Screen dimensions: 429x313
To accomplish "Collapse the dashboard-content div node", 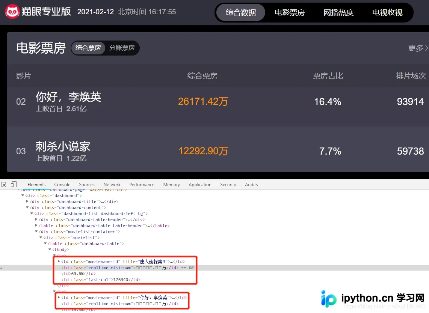I will pos(27,208).
